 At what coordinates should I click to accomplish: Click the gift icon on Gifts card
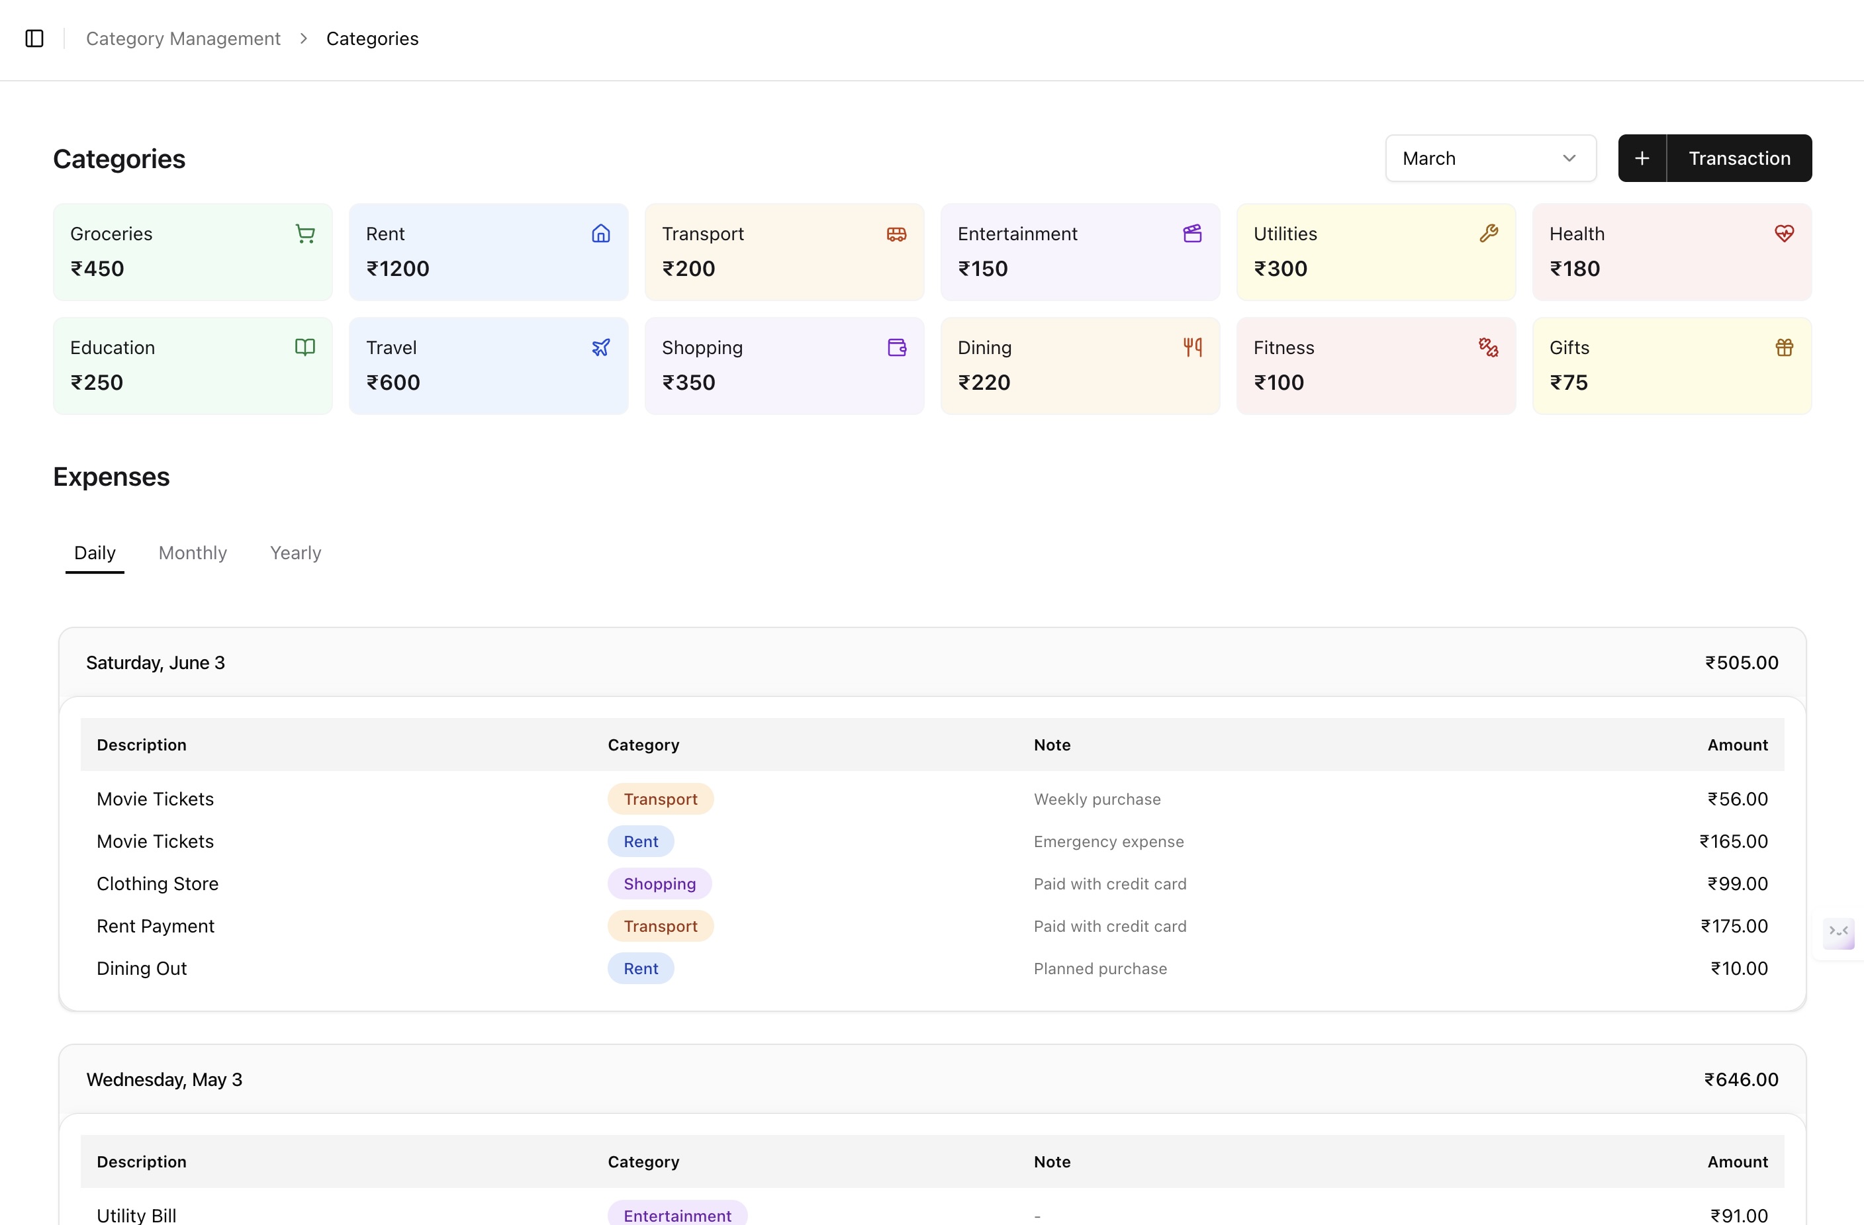coord(1784,347)
